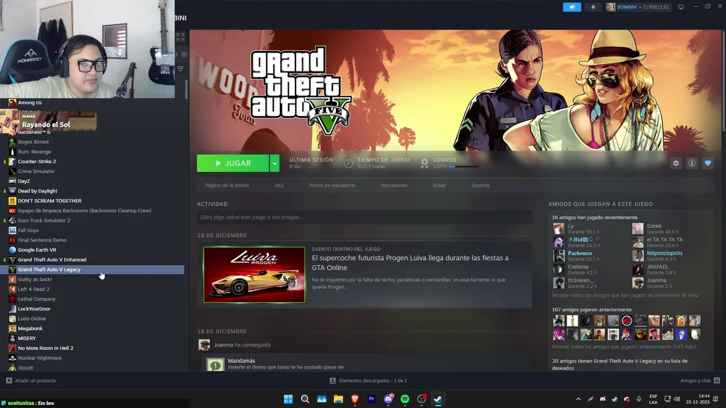The image size is (726, 408).
Task: Select Dead by Daylight in library
Action: (37, 191)
